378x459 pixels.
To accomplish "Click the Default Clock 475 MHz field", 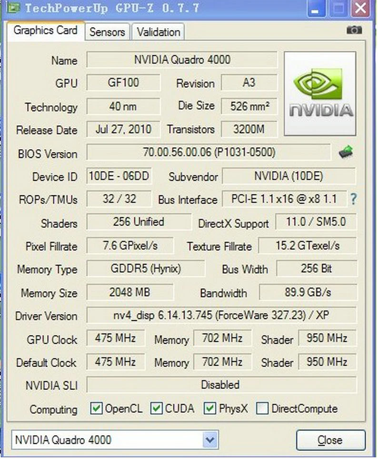I will pyautogui.click(x=116, y=362).
